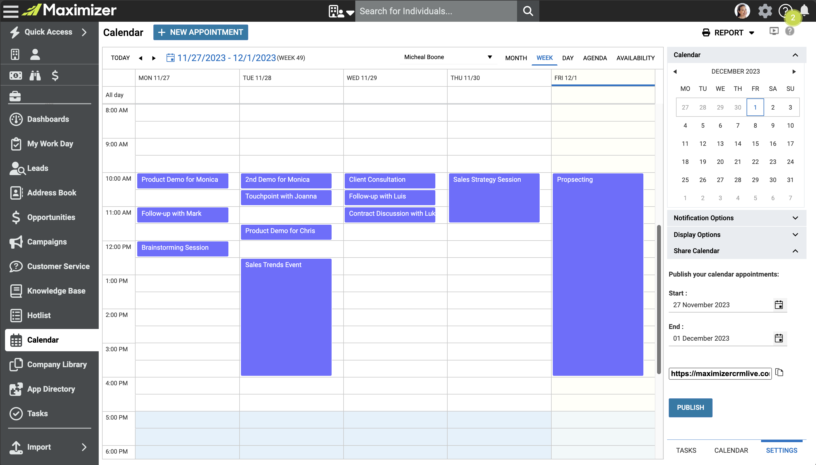816x465 pixels.
Task: Switch to the TASKS bottom tab
Action: coord(686,450)
